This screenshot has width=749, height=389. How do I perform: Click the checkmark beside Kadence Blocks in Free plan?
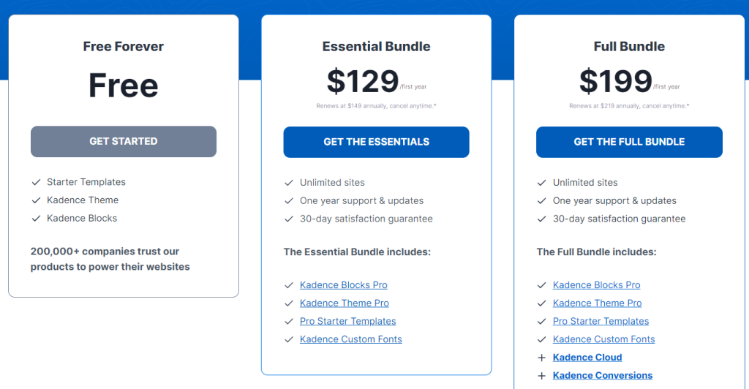tap(36, 219)
